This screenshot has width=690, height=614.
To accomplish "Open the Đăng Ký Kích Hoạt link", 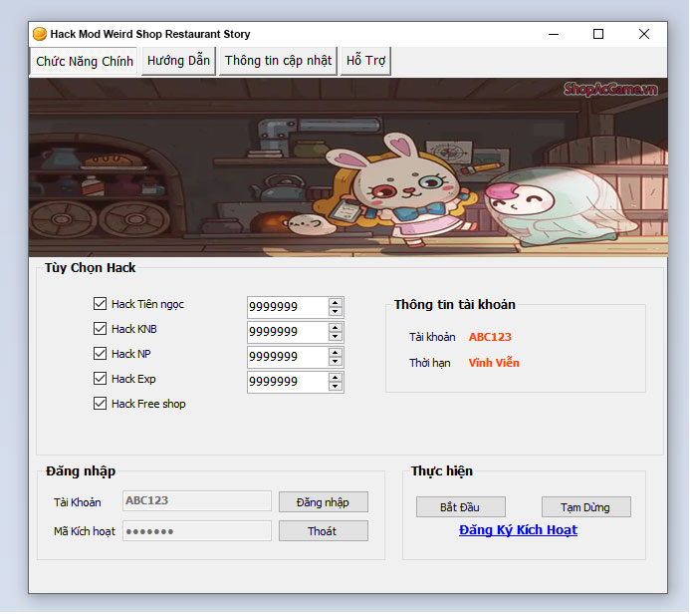I will coord(518,530).
